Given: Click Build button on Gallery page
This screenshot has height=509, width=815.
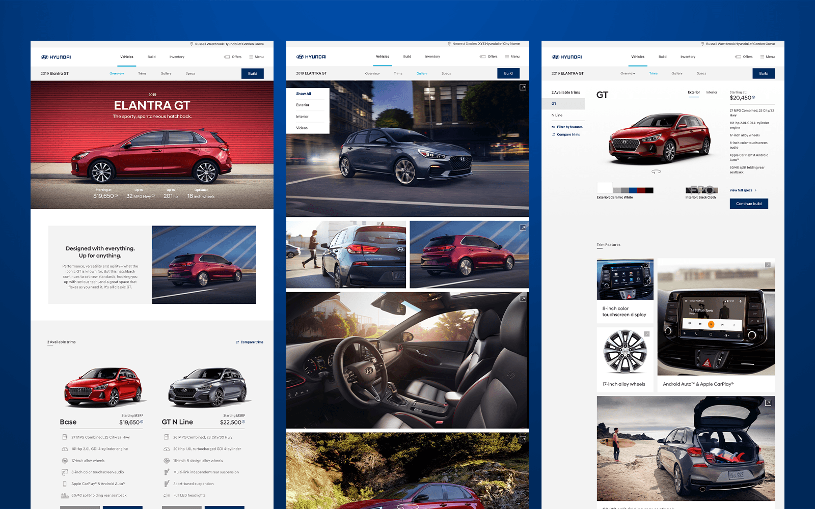Looking at the screenshot, I should click(508, 73).
